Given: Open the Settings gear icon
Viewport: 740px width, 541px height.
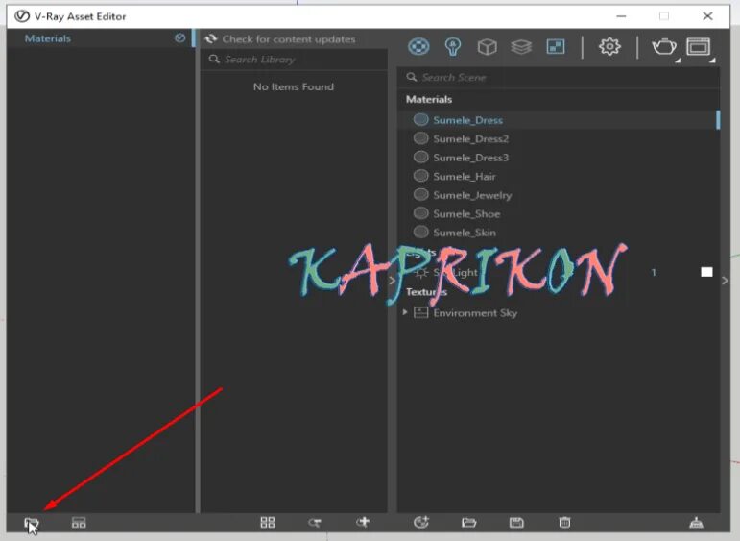Looking at the screenshot, I should pyautogui.click(x=609, y=46).
